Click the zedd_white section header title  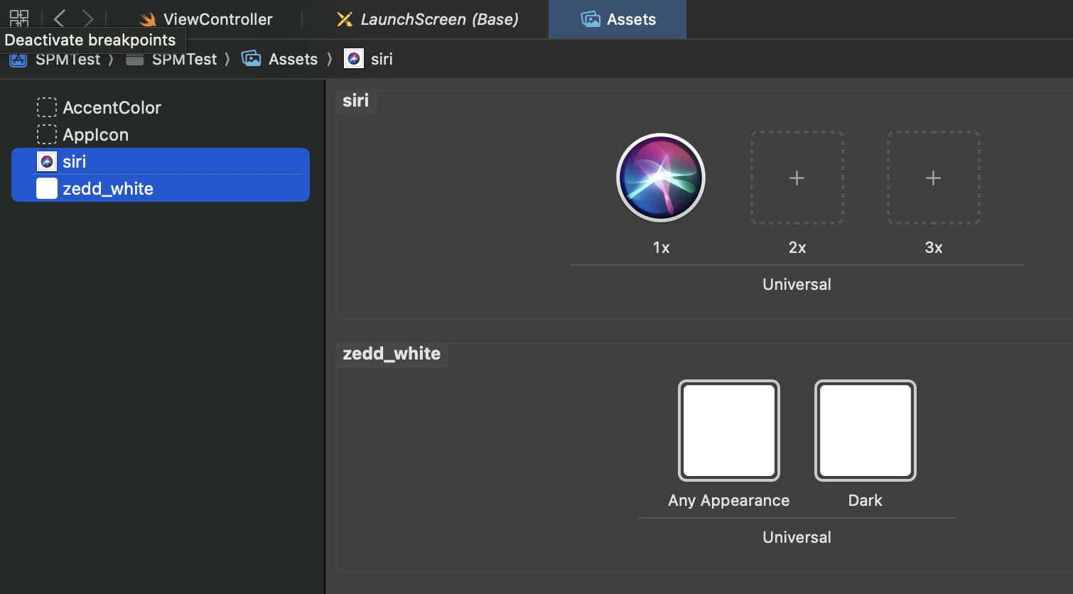(x=392, y=353)
